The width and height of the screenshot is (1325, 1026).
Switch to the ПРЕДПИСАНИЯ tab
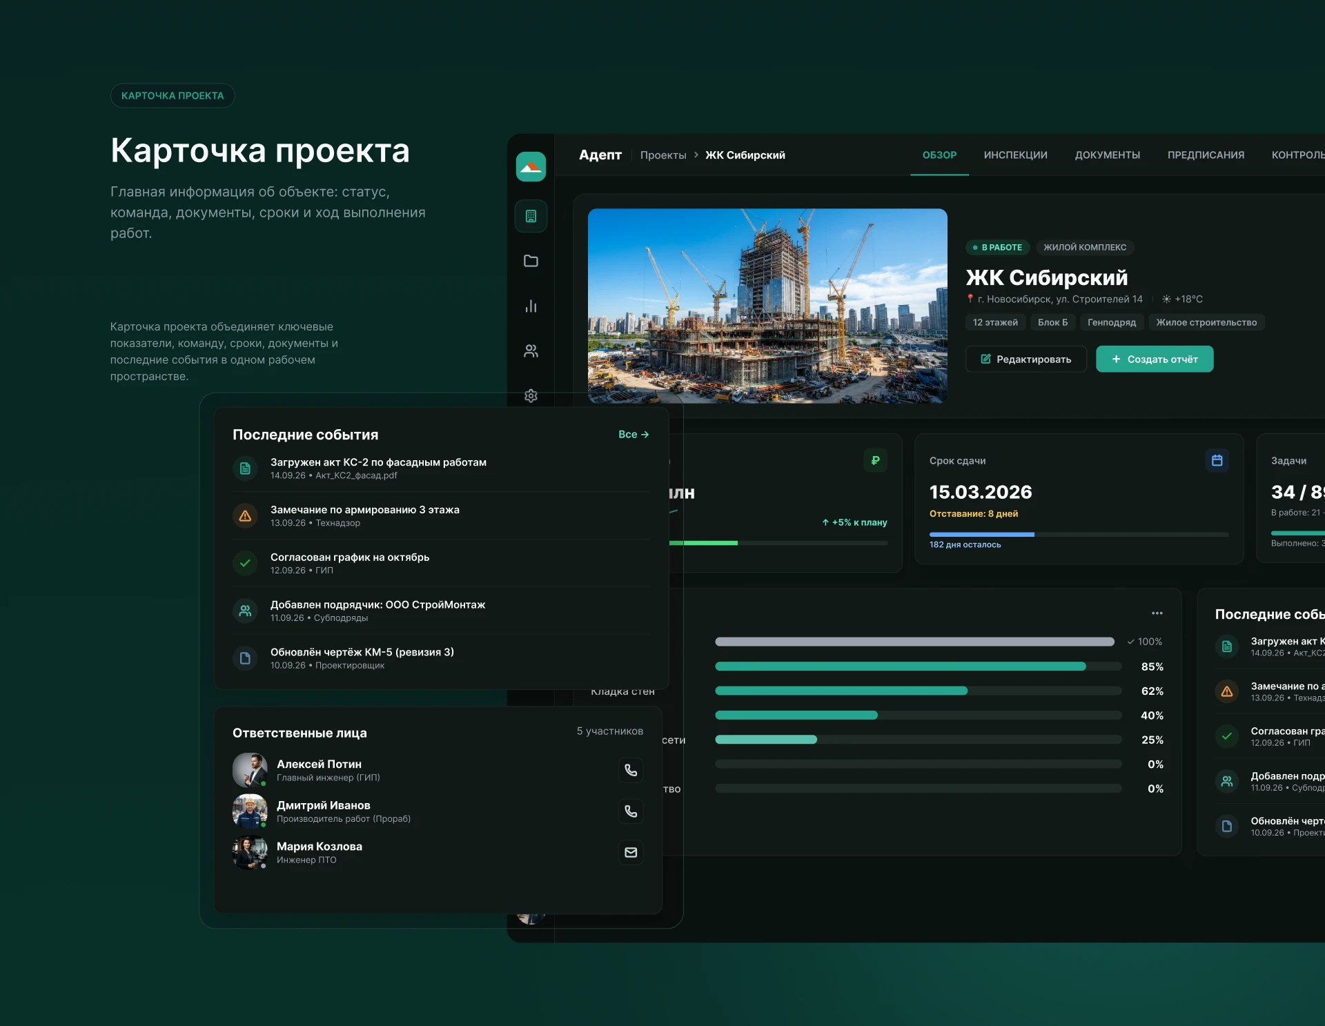[x=1206, y=155]
